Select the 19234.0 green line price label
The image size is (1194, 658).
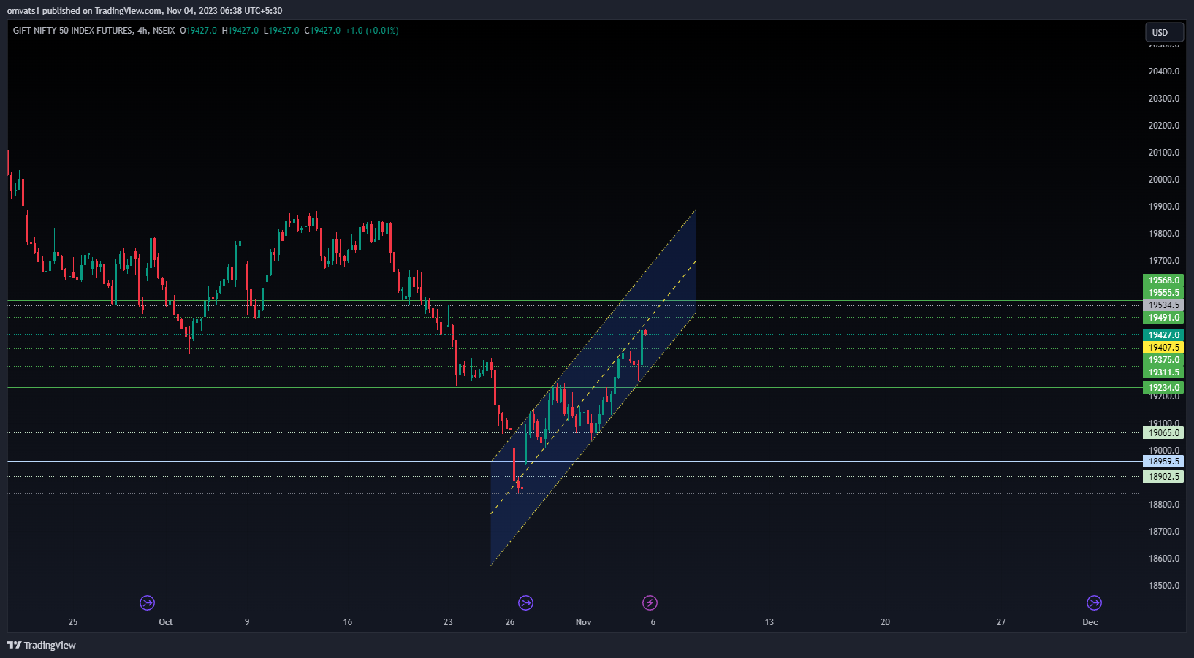(1163, 388)
